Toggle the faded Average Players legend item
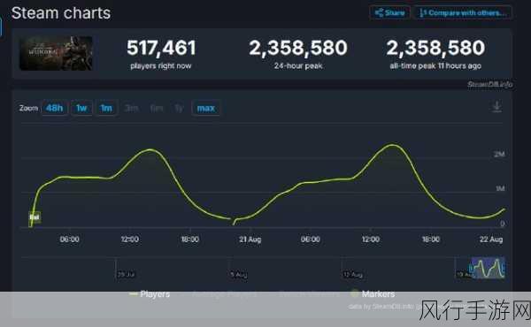 pos(224,294)
